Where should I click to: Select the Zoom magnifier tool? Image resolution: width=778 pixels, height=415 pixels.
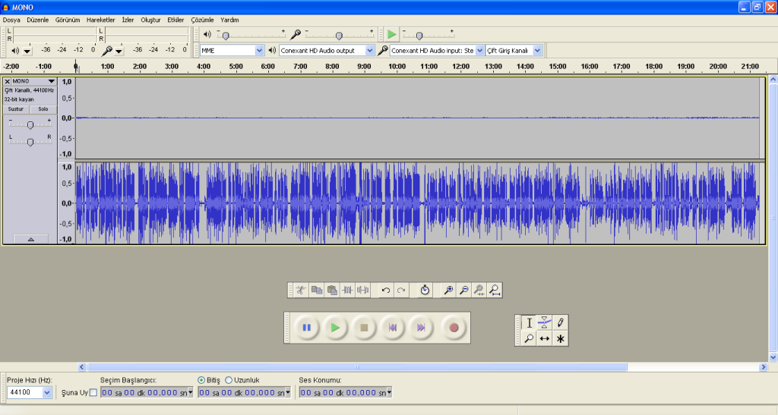point(529,338)
